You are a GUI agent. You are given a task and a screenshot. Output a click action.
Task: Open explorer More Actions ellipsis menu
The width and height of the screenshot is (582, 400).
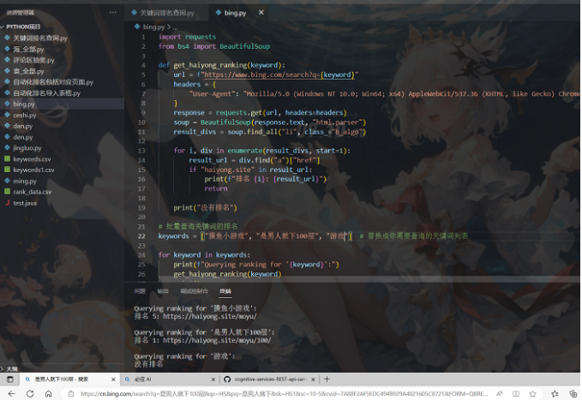(113, 14)
